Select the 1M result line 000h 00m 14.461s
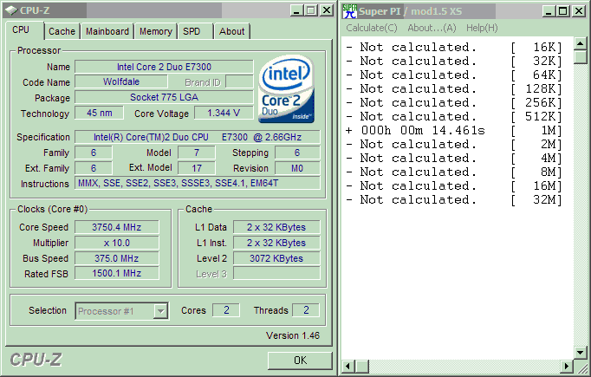Image resolution: width=591 pixels, height=377 pixels. (x=454, y=131)
